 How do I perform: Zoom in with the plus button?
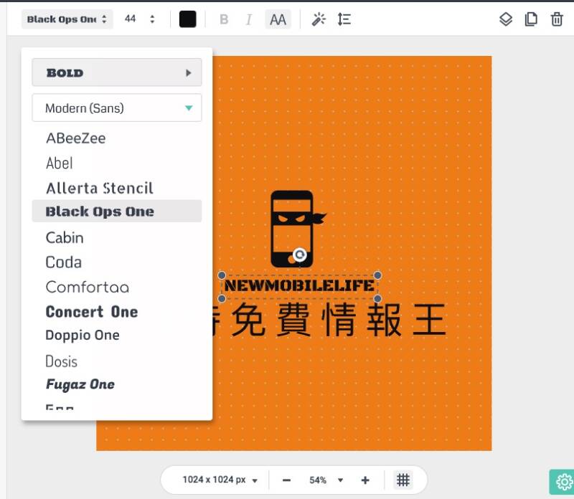click(x=365, y=480)
